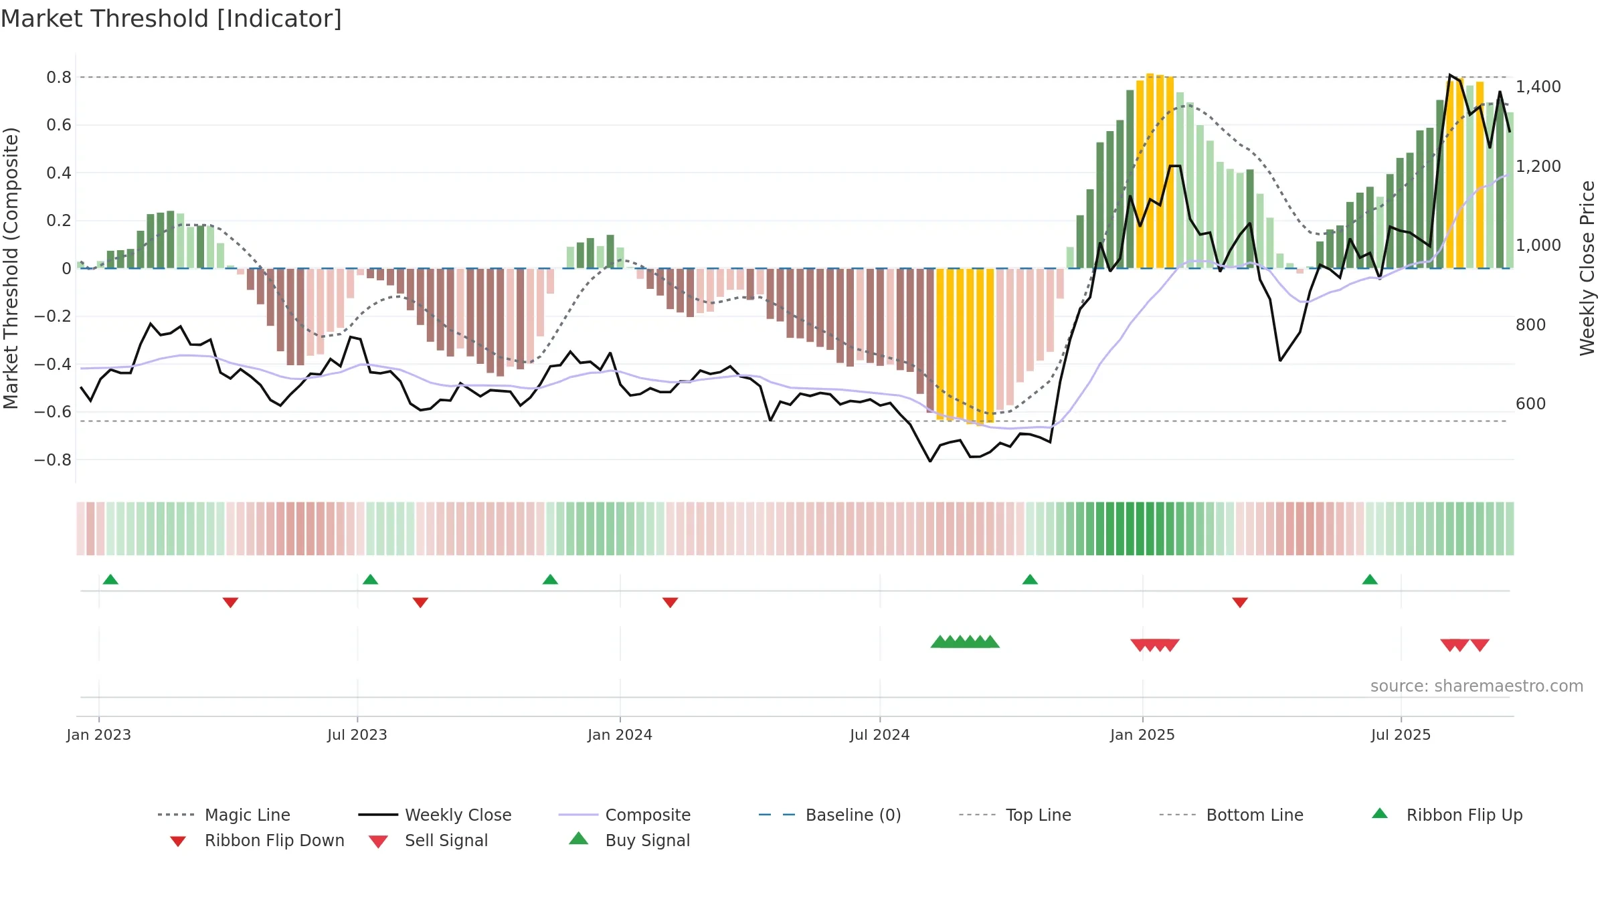Click the Market Threshold (Composite) axis title

[x=11, y=268]
